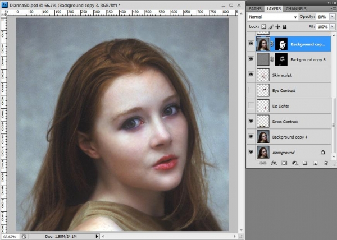Image resolution: width=337 pixels, height=240 pixels.
Task: Hide the Background copy 6 layer
Action: (x=251, y=59)
